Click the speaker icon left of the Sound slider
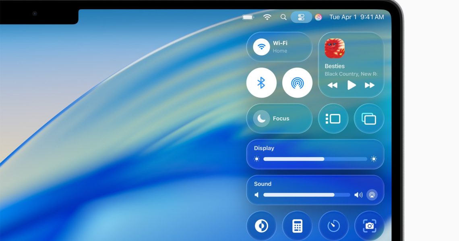Viewport: 459px width, 241px height. (x=256, y=195)
